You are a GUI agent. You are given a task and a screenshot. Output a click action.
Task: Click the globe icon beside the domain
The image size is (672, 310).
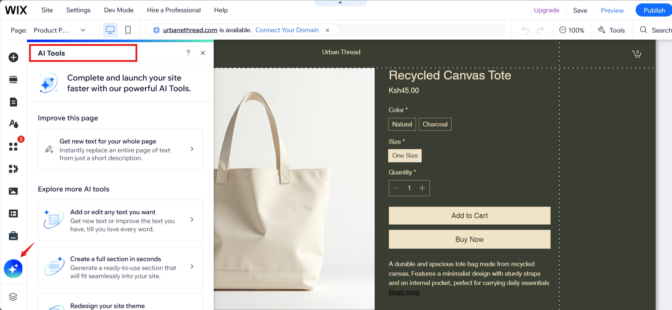tap(156, 30)
